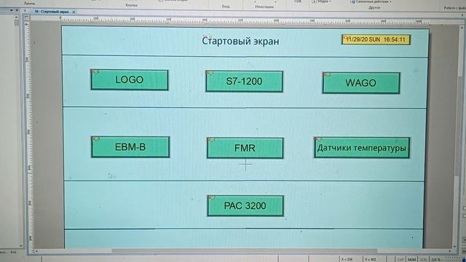Viewport: 466px width, 262px height.
Task: Click the horizontal scrollbar thumb below the canvas
Action: point(245,251)
